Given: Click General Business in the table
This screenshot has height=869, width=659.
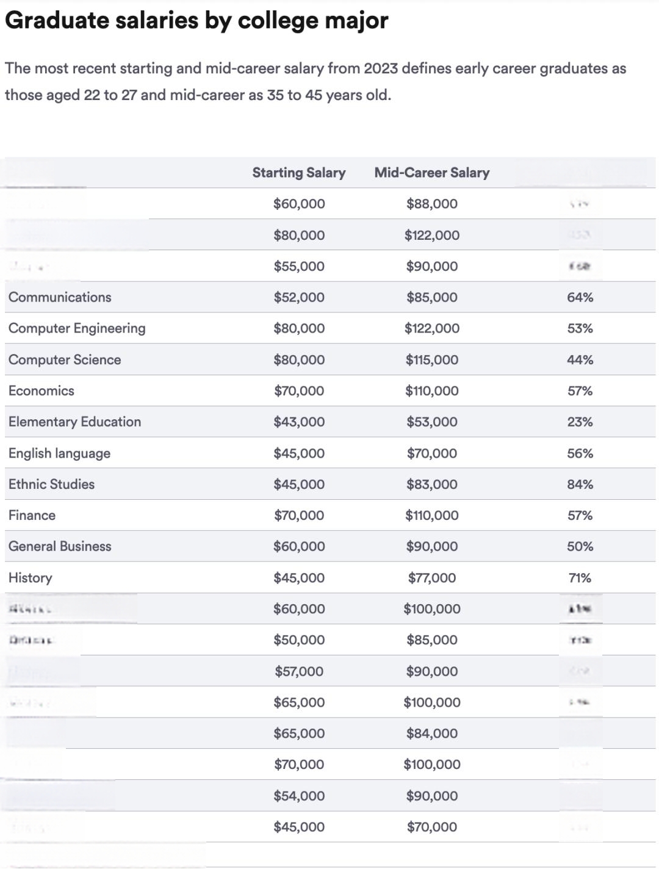Looking at the screenshot, I should (60, 546).
